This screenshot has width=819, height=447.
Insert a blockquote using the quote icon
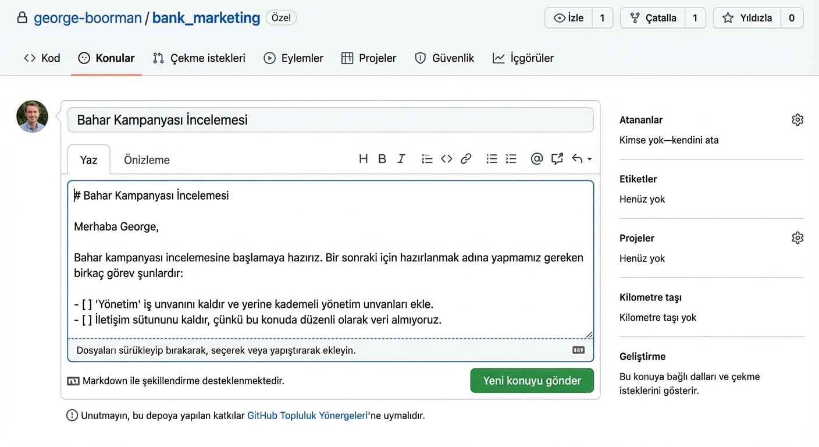[427, 158]
